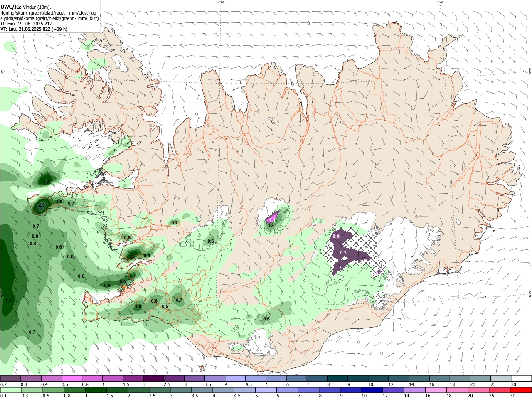Click the 20W longitude label
This screenshot has width=532, height=399.
click(x=221, y=2)
